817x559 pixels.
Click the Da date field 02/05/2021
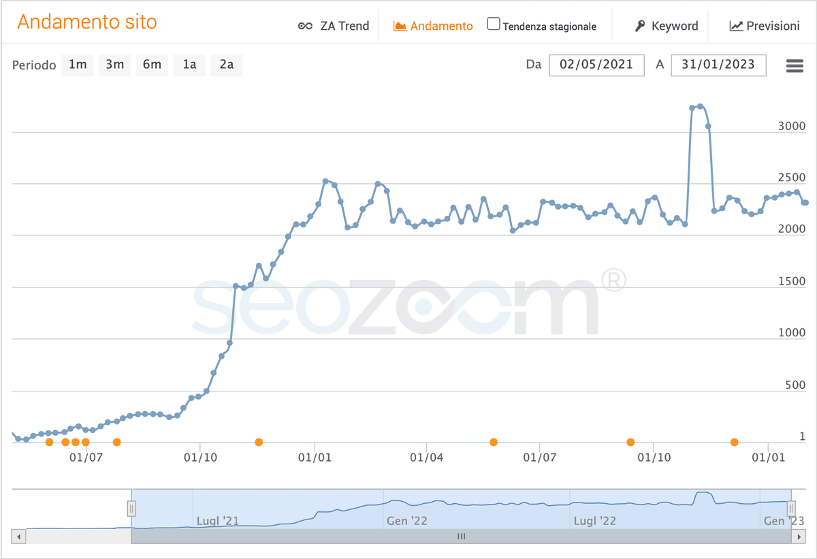click(x=596, y=65)
